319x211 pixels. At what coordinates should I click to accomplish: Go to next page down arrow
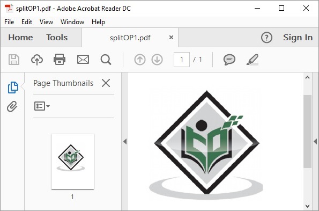[157, 60]
